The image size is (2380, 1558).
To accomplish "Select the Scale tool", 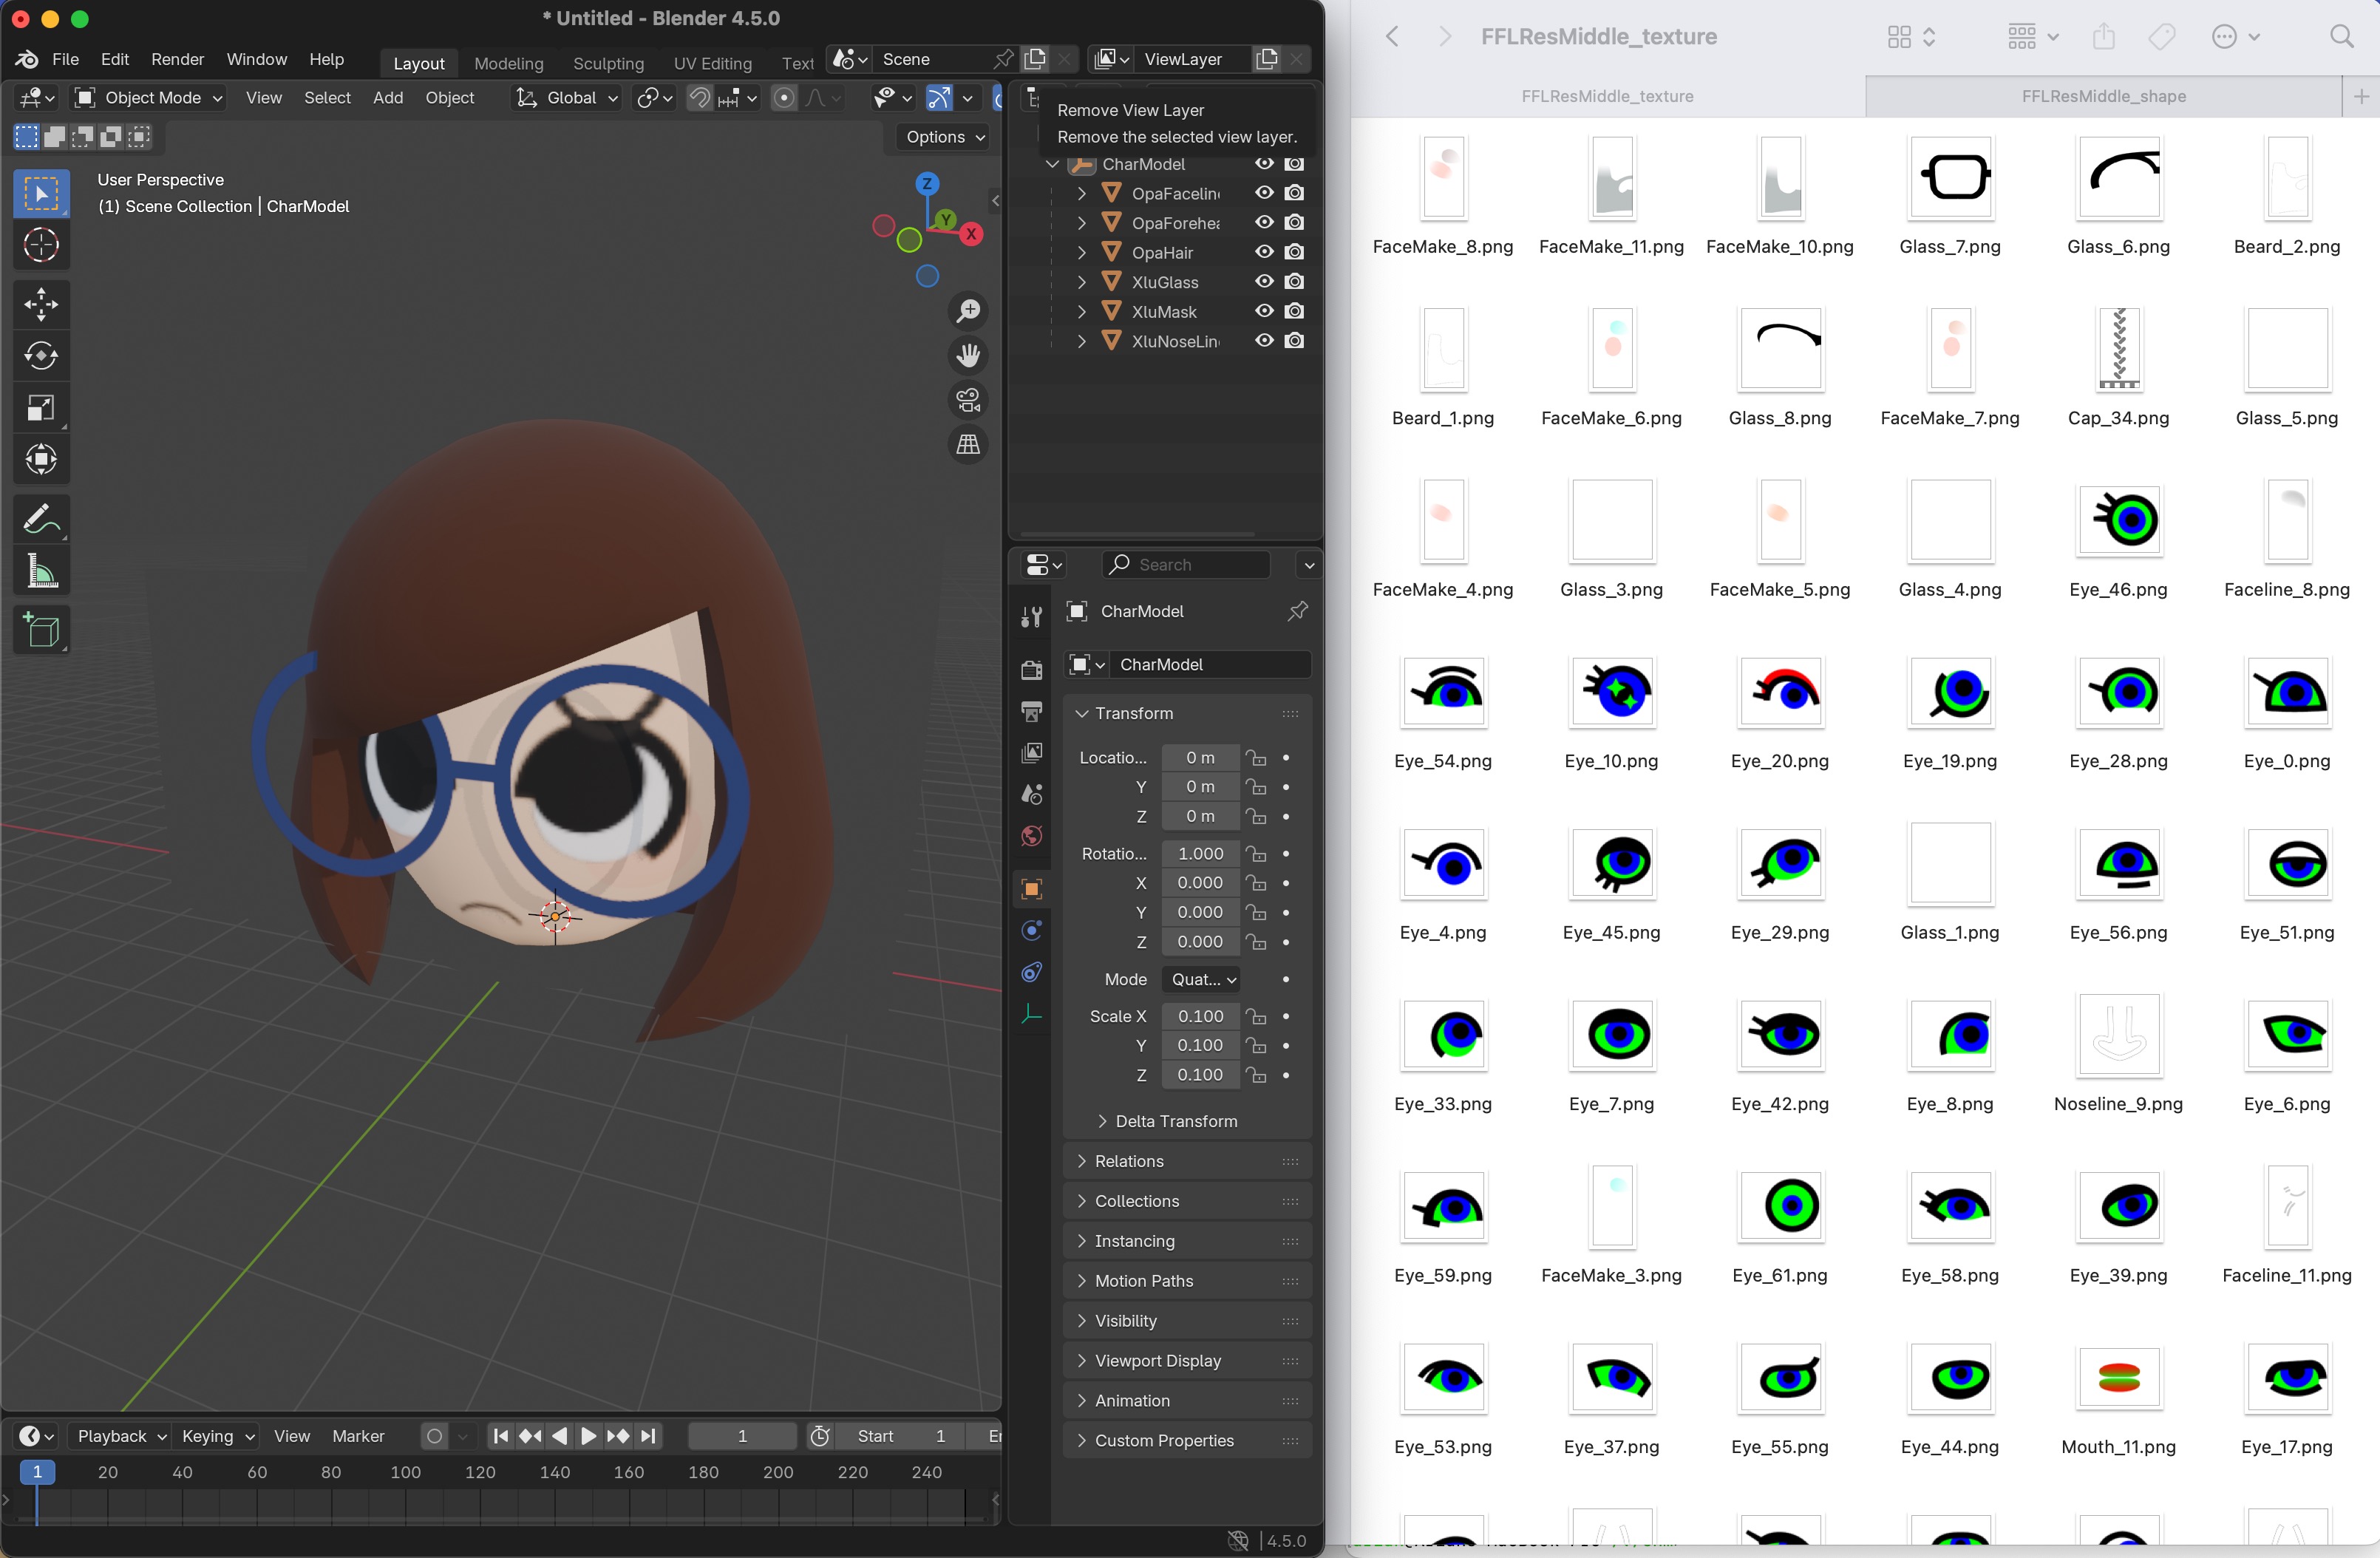I will click(41, 408).
